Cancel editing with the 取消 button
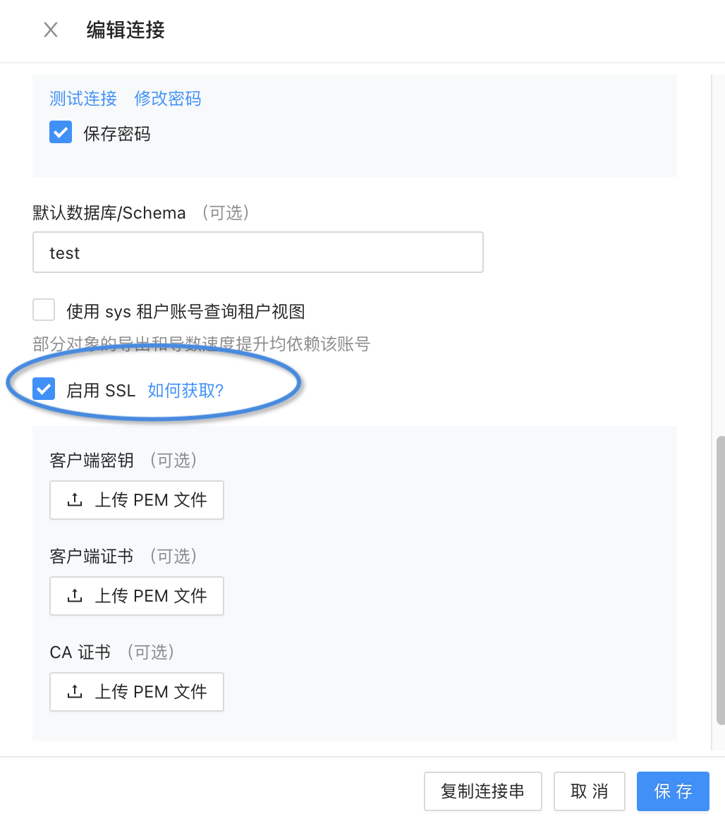 tap(589, 791)
